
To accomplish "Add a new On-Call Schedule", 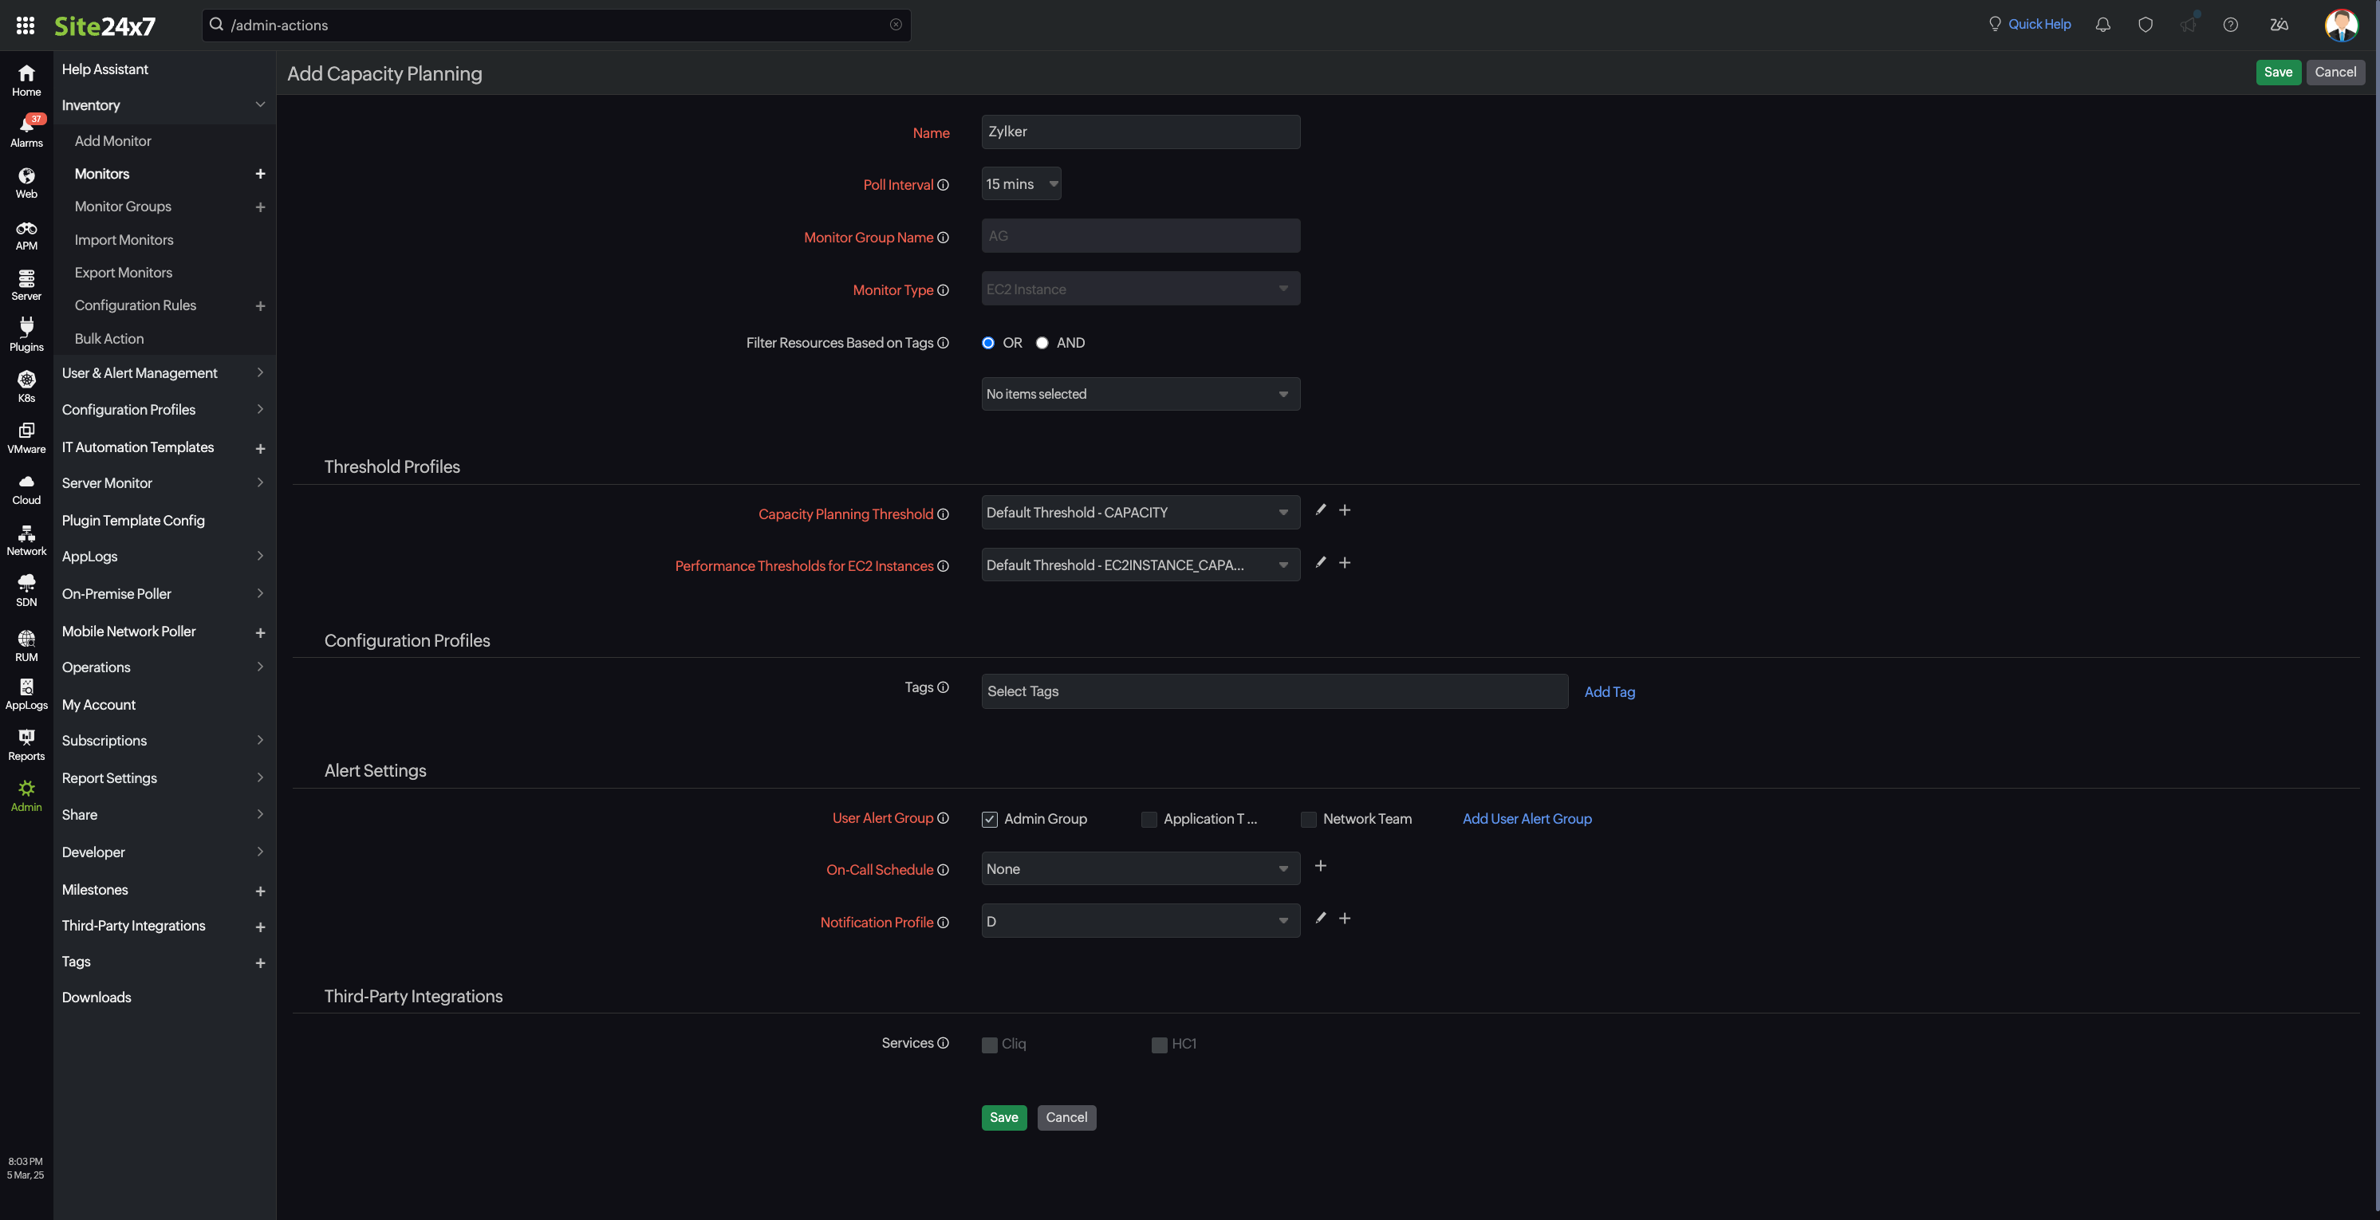I will coord(1320,866).
